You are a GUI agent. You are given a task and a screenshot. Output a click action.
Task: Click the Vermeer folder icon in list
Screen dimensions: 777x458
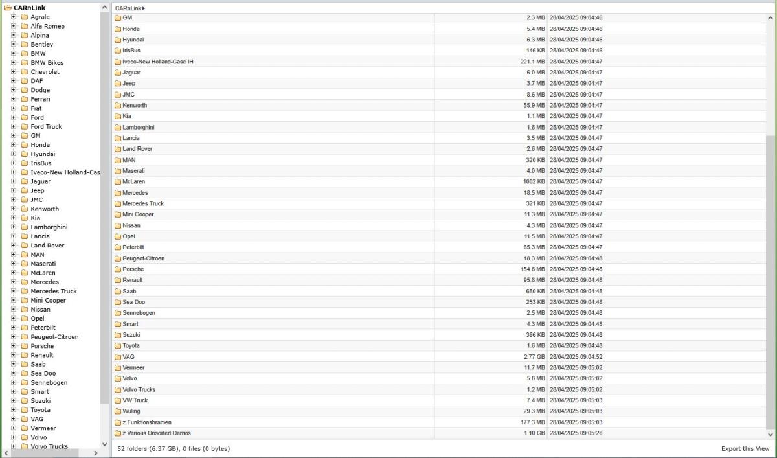click(x=118, y=367)
